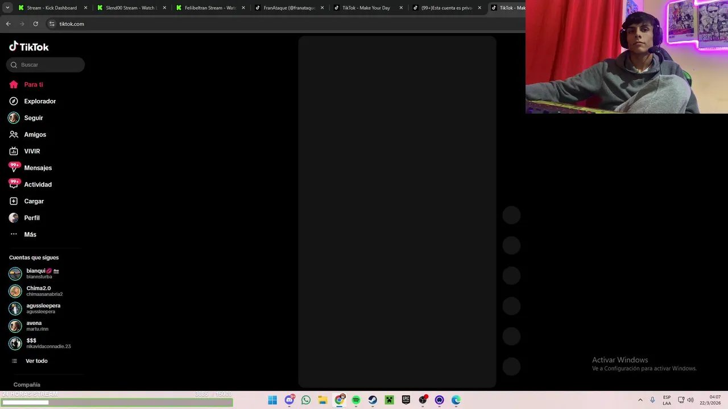Show hidden system tray icons

click(x=640, y=400)
